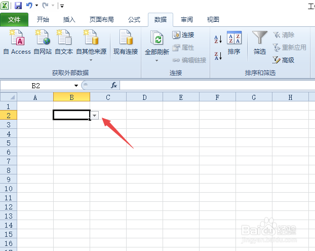
Task: Click the 属性 properties button
Action: pos(183,48)
